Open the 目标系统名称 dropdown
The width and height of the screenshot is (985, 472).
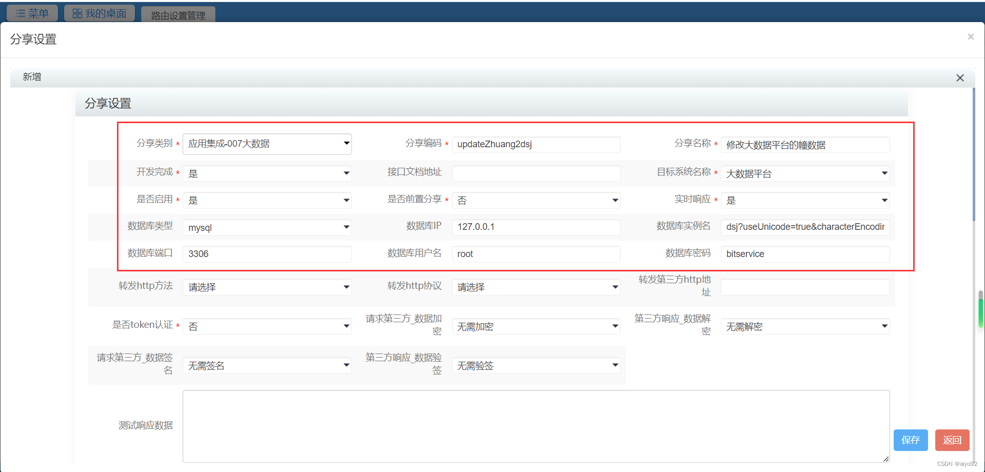point(805,173)
